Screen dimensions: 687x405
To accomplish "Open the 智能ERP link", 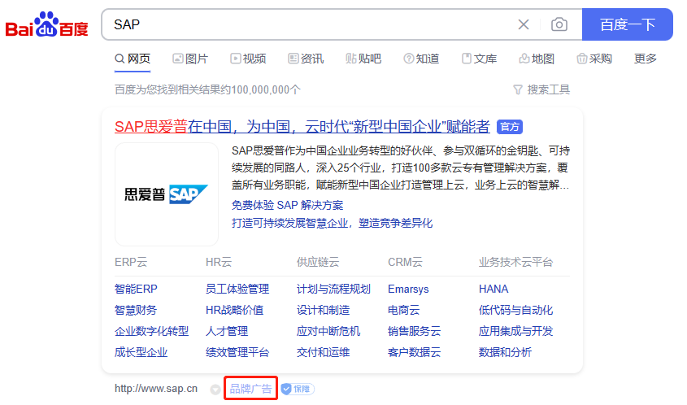I will point(136,289).
